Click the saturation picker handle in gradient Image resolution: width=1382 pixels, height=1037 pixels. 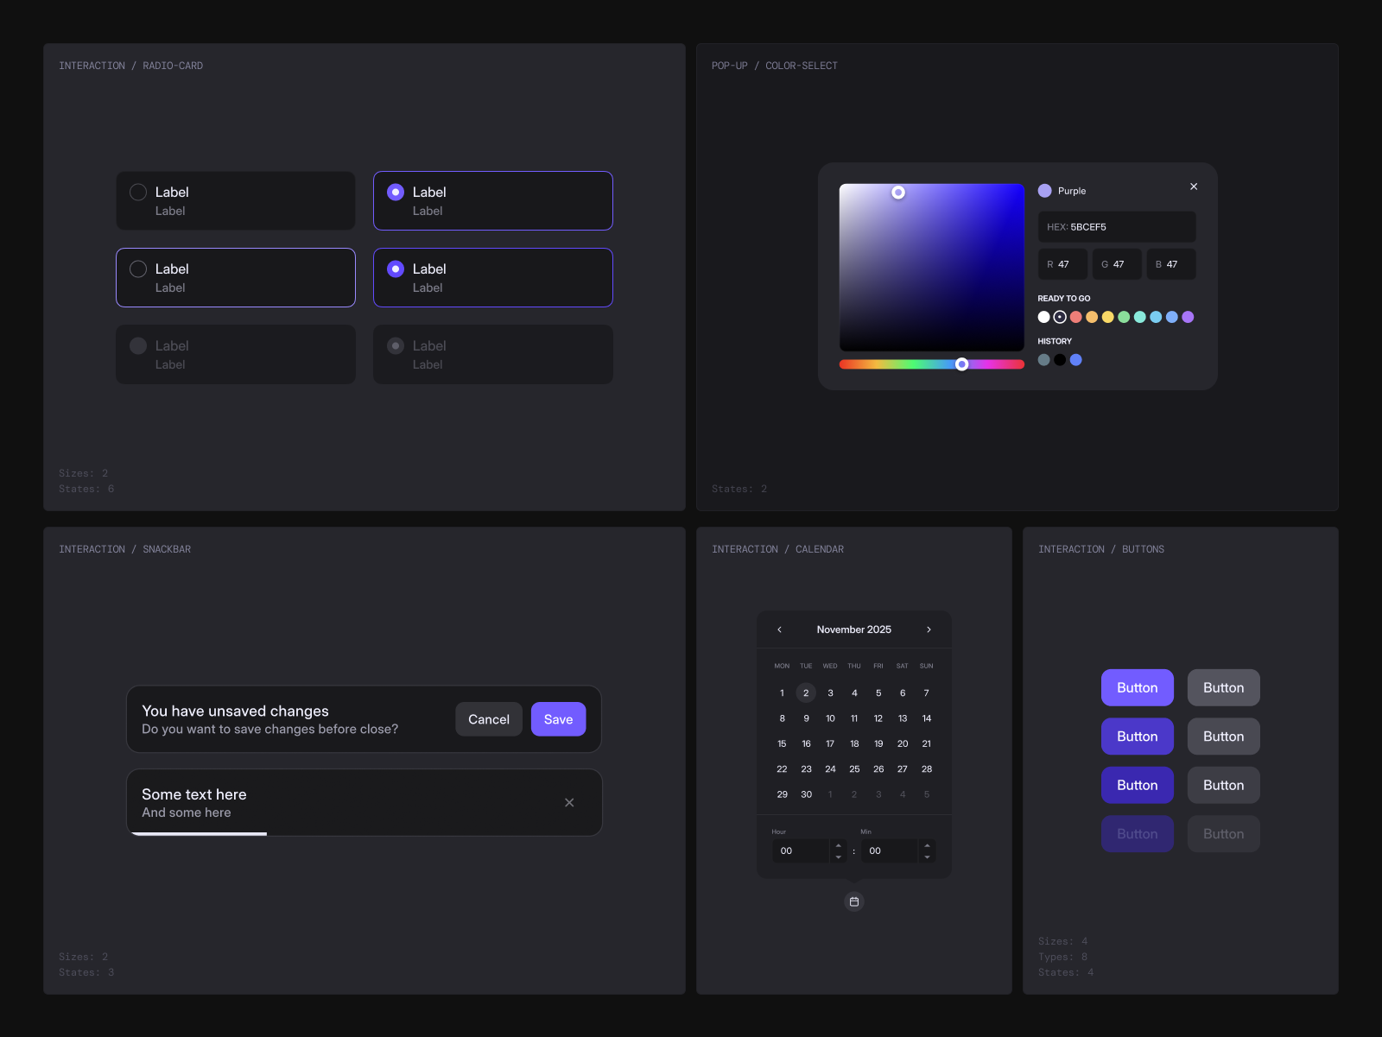[x=898, y=193]
